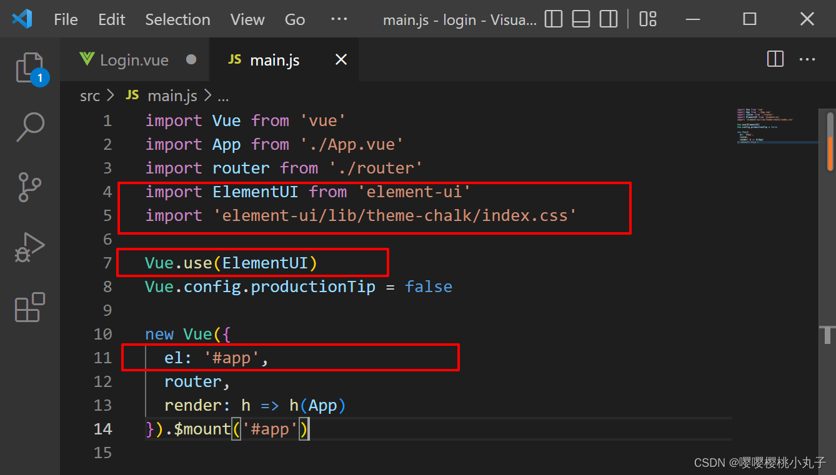Click the src breadcrumb segment
836x475 pixels.
coord(90,96)
